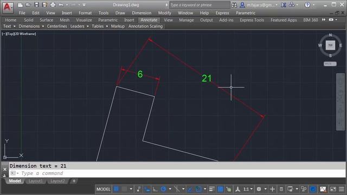Click the Redo arrow icon
Viewport: 347px width, 195px height.
click(73, 5)
